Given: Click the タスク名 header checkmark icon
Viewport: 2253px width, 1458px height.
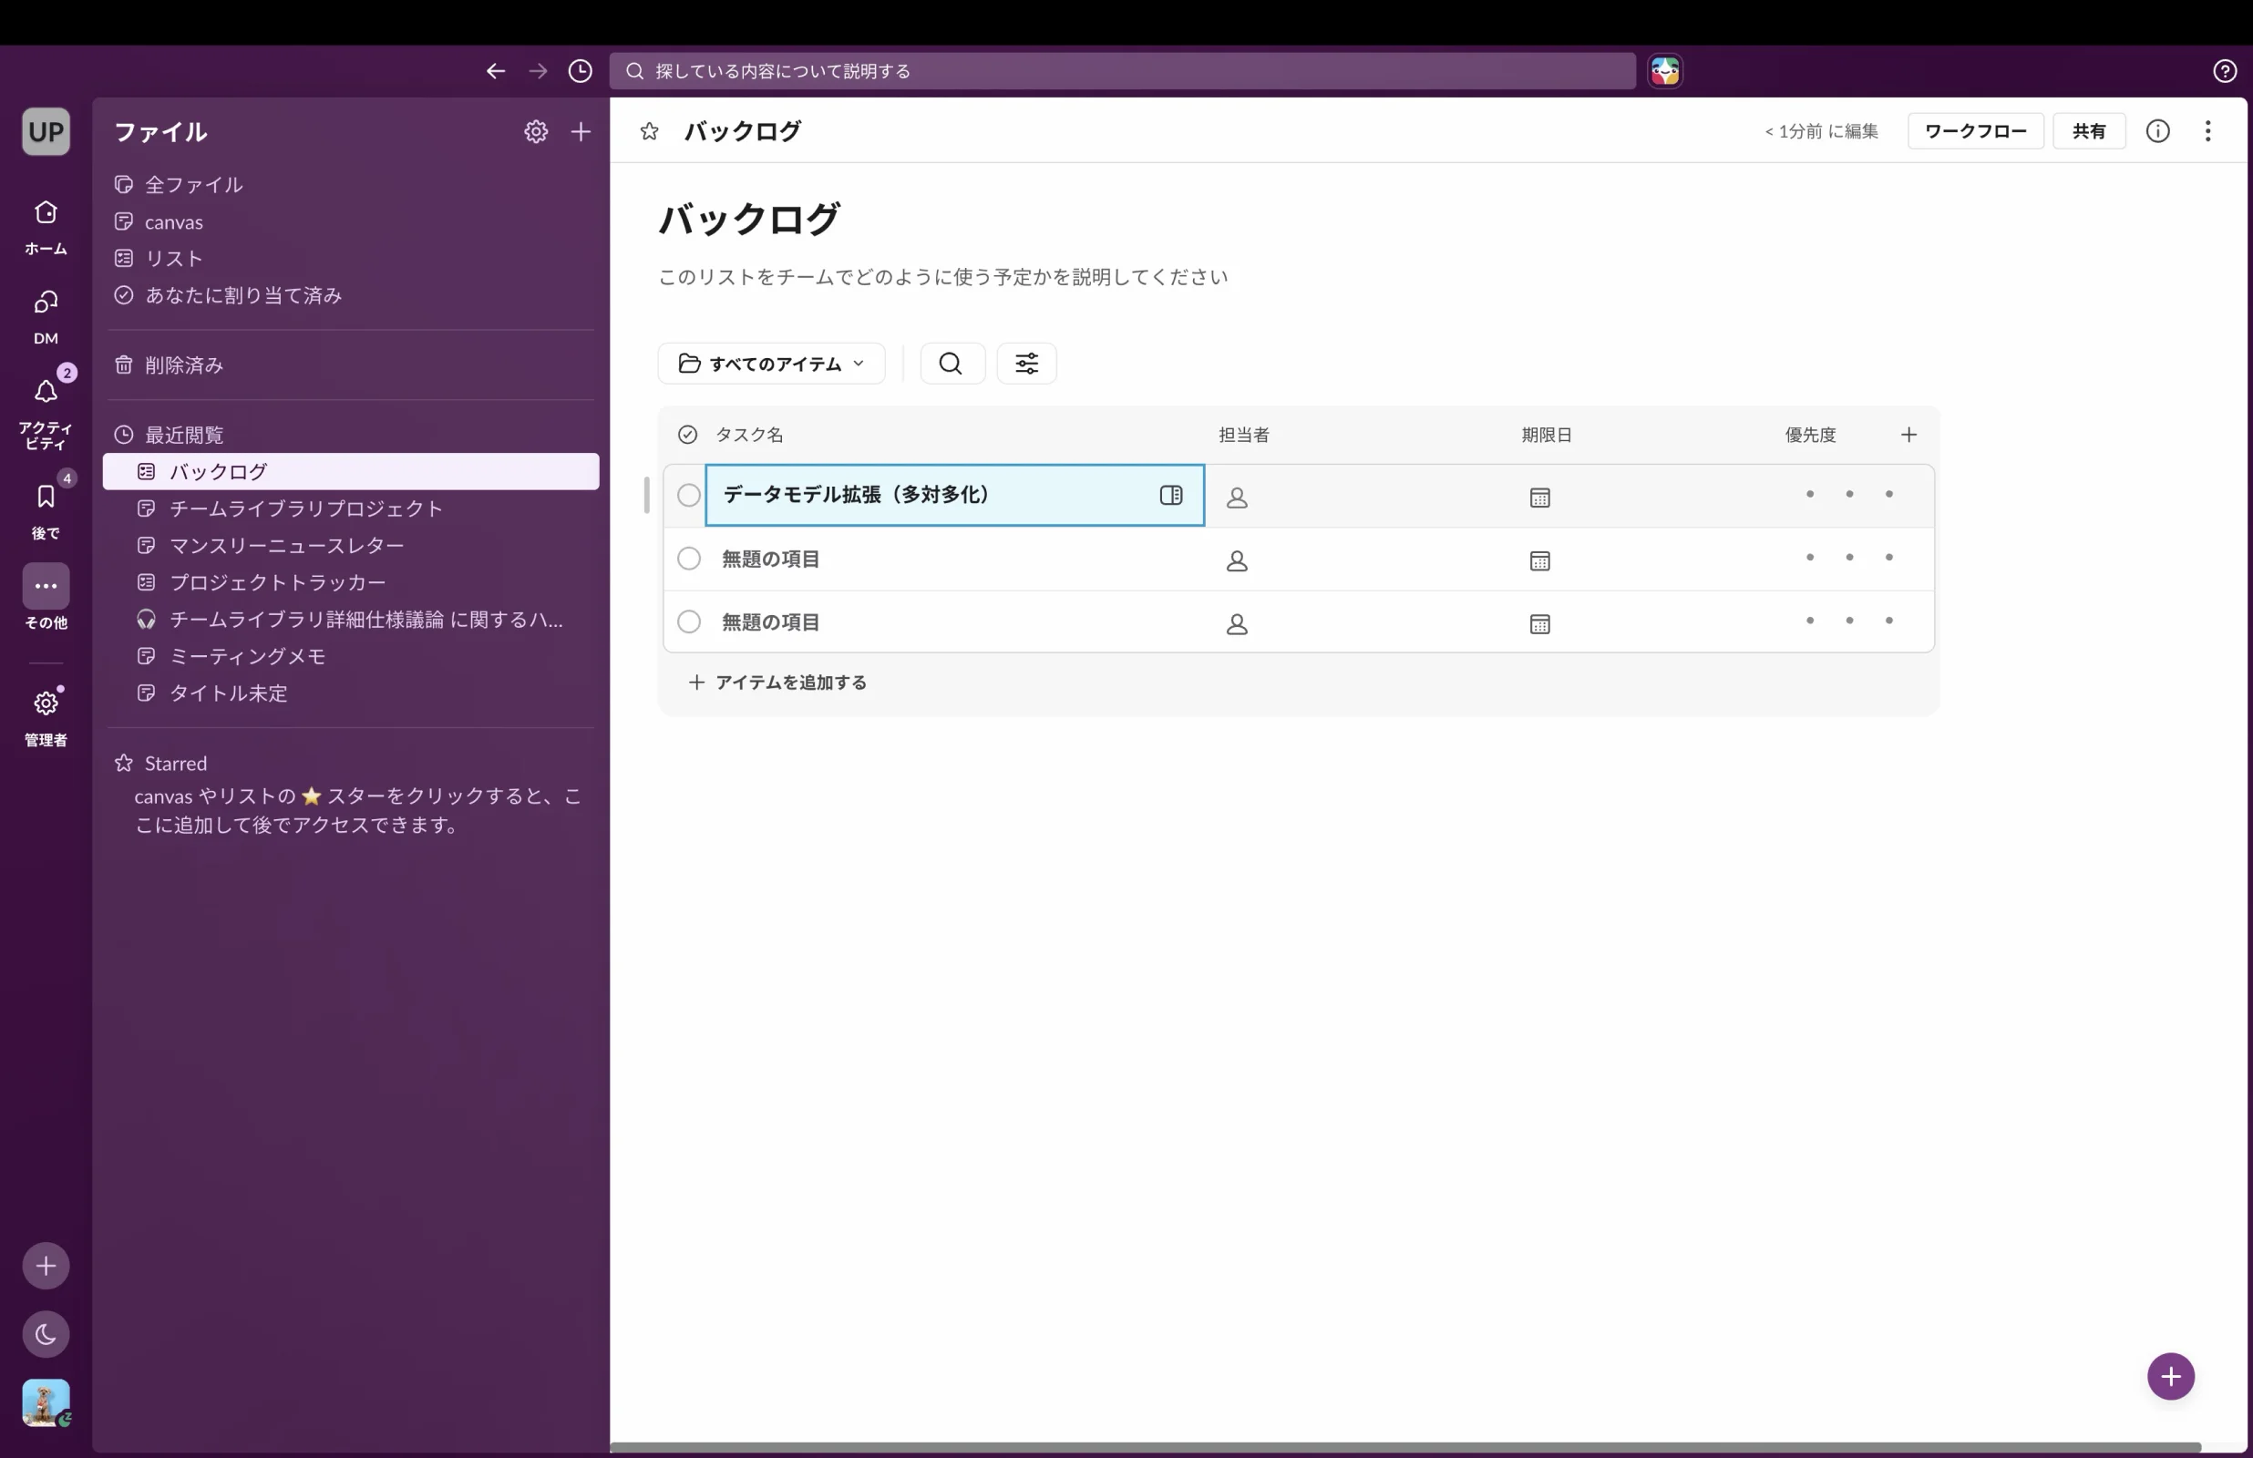Looking at the screenshot, I should (687, 435).
